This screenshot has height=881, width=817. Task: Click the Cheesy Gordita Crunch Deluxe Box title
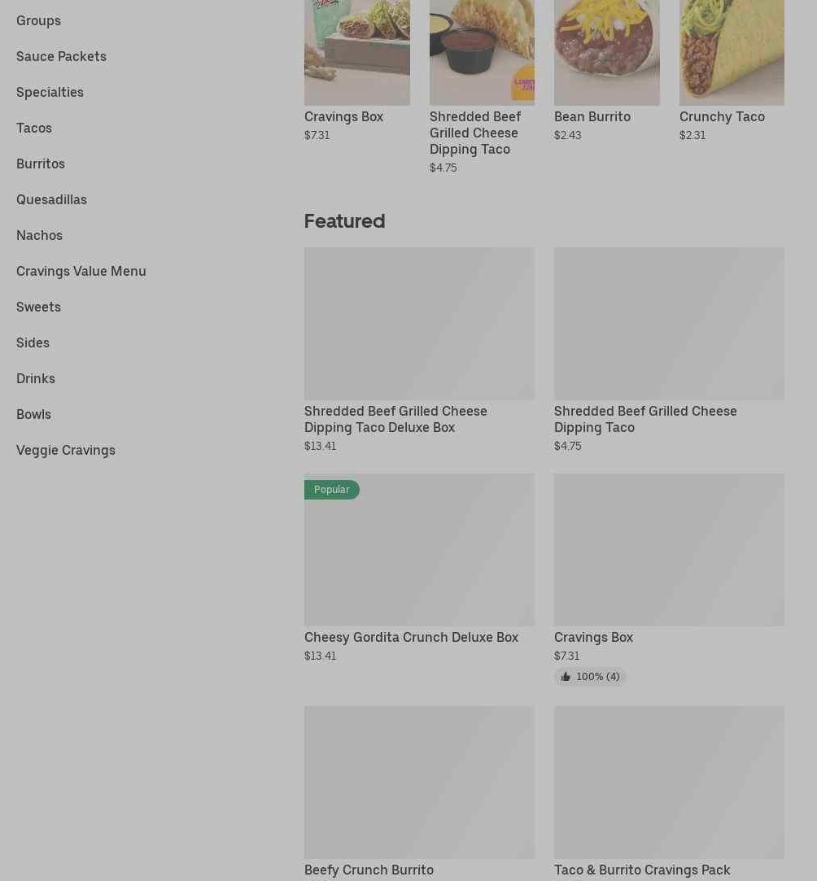coord(411,637)
